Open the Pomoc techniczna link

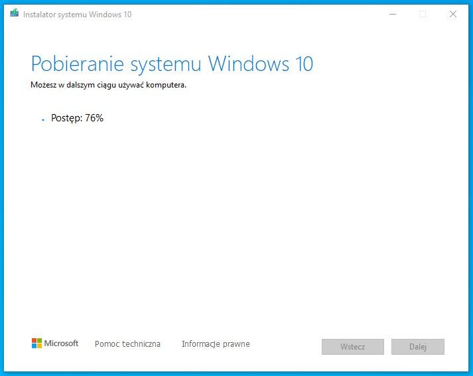pos(127,344)
